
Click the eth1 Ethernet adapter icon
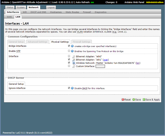tap(74, 60)
